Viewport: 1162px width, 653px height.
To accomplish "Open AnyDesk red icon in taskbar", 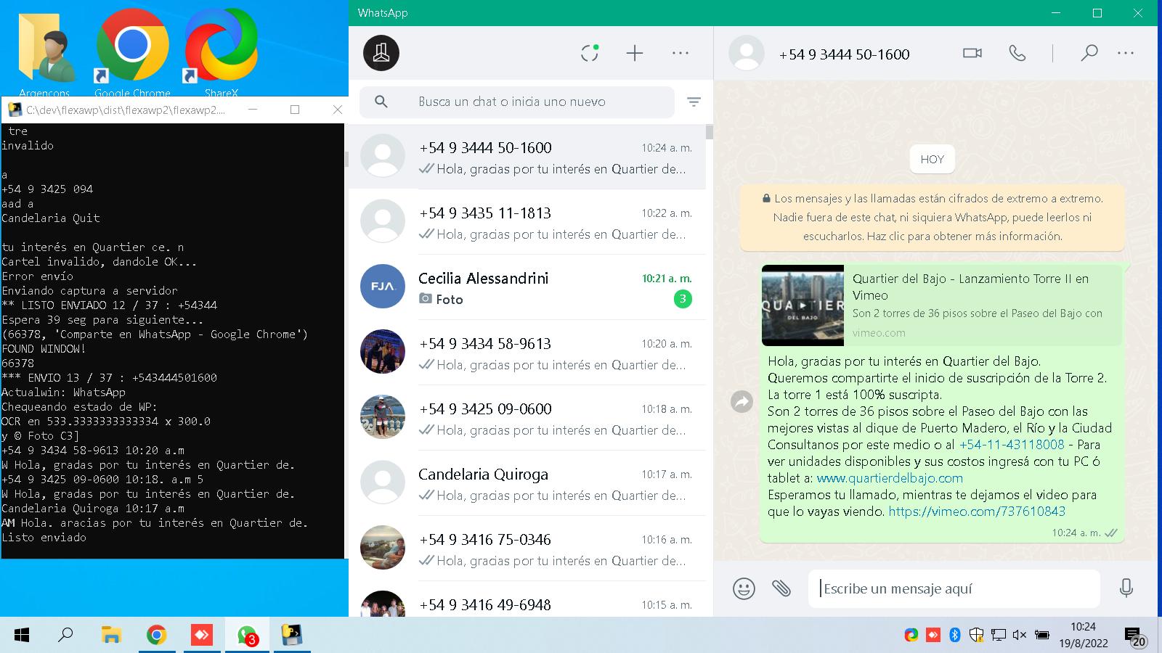I will [x=201, y=636].
